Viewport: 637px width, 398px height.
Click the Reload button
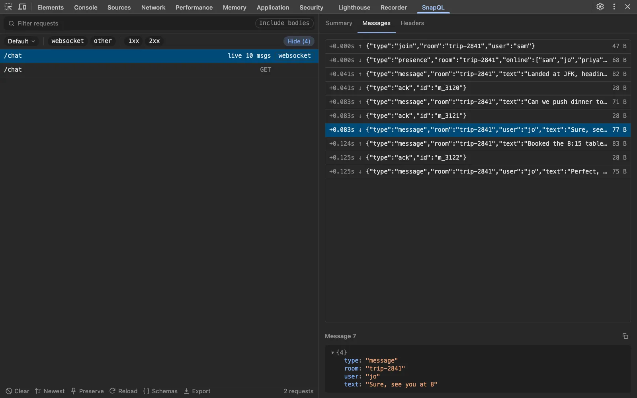(123, 391)
